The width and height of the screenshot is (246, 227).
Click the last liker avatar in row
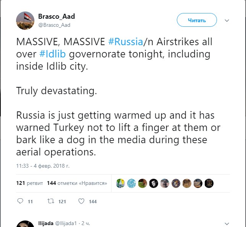(209, 183)
